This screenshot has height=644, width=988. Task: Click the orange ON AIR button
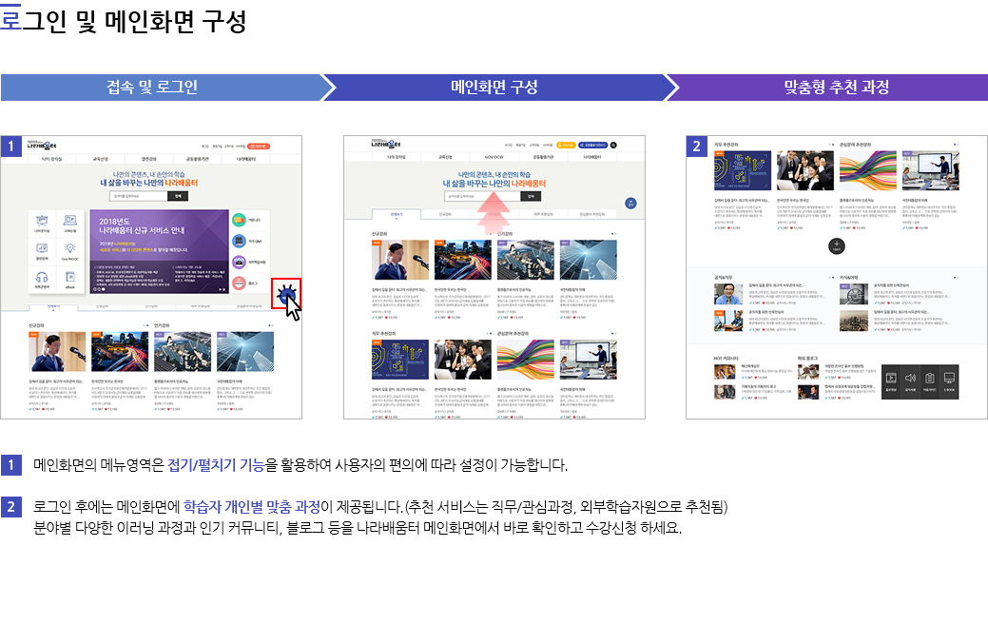(567, 145)
